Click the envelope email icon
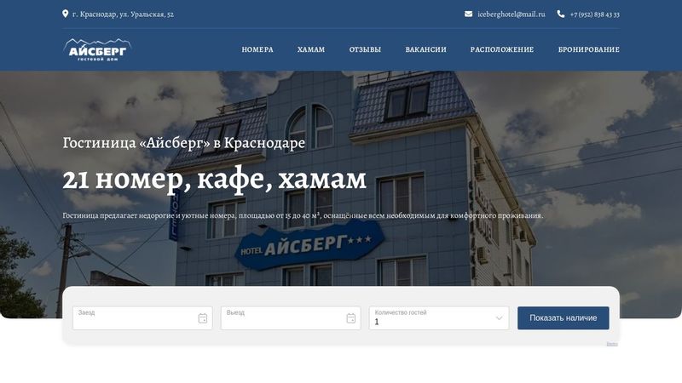The width and height of the screenshot is (682, 383). tap(468, 14)
